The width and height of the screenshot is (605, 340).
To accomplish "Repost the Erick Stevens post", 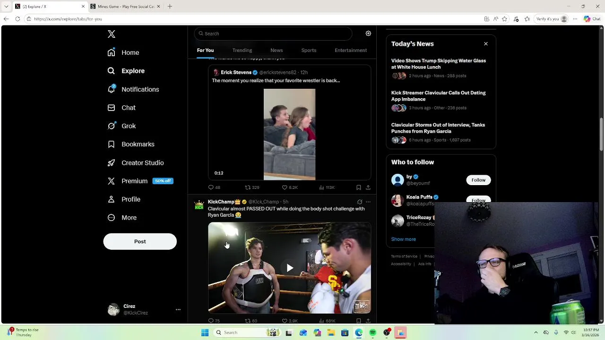I will (252, 187).
